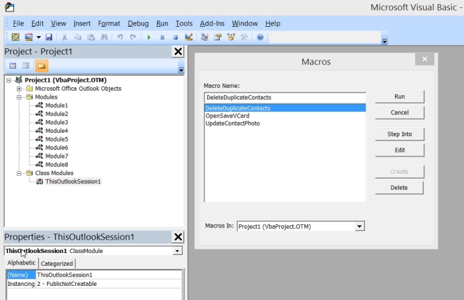Screen dimensions: 464x300
Task: Open the Tools menu
Action: tap(184, 23)
